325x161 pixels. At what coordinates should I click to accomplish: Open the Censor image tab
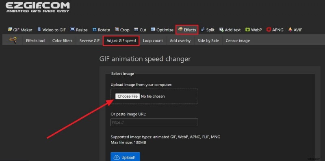tap(238, 40)
